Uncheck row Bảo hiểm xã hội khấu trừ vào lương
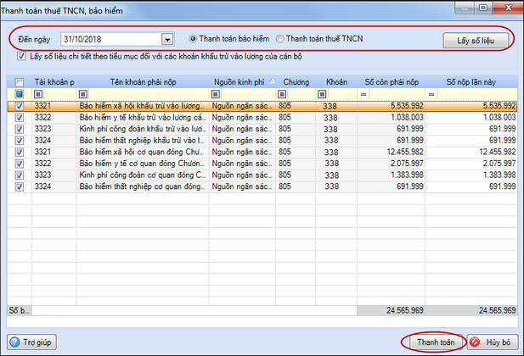The width and height of the screenshot is (524, 356). (x=20, y=106)
